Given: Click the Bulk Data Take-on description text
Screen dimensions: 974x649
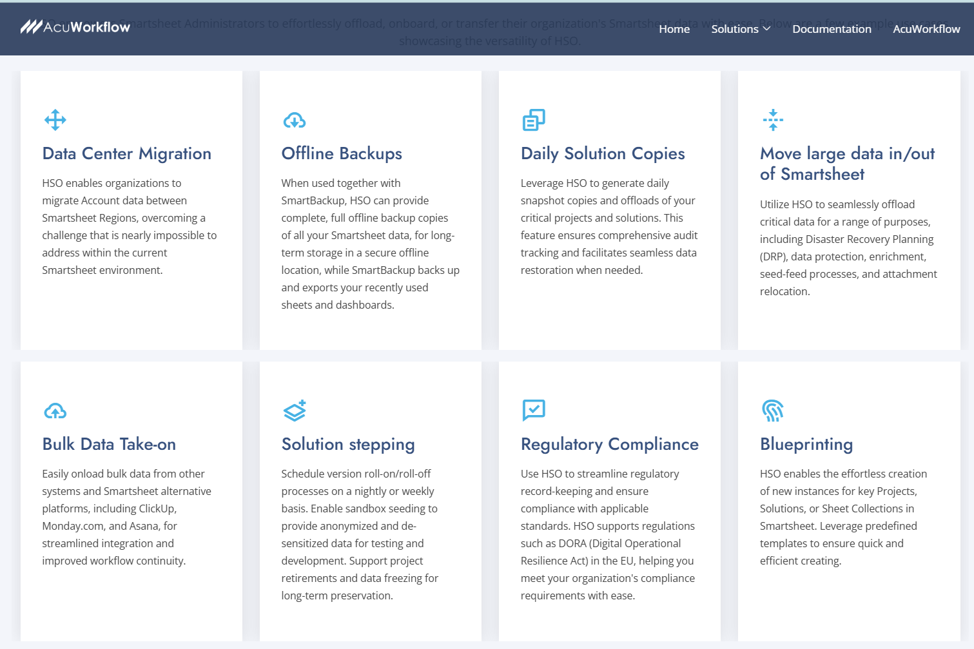Looking at the screenshot, I should (126, 517).
